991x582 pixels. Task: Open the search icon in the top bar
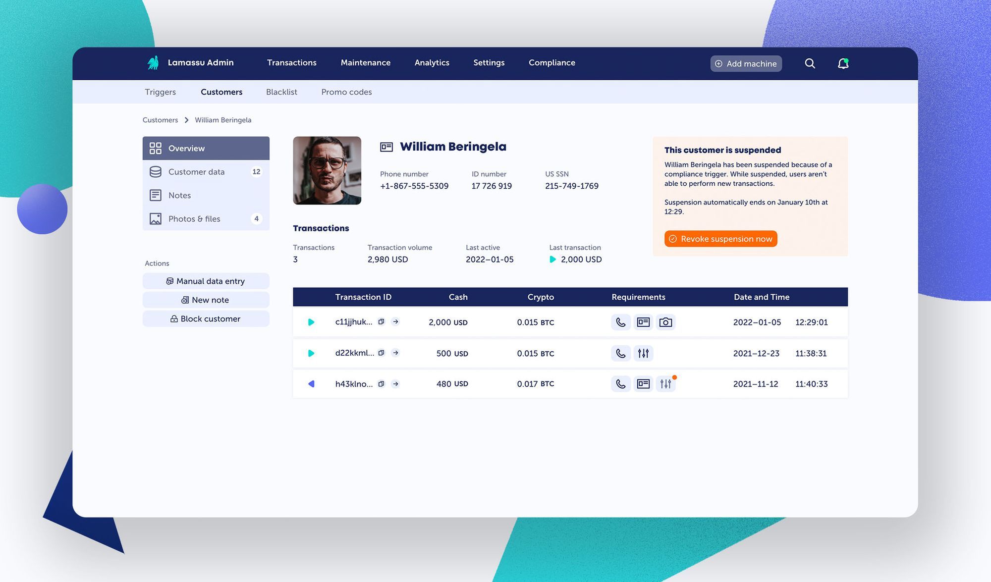coord(810,63)
